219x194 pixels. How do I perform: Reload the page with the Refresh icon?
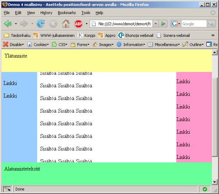pos(41,24)
